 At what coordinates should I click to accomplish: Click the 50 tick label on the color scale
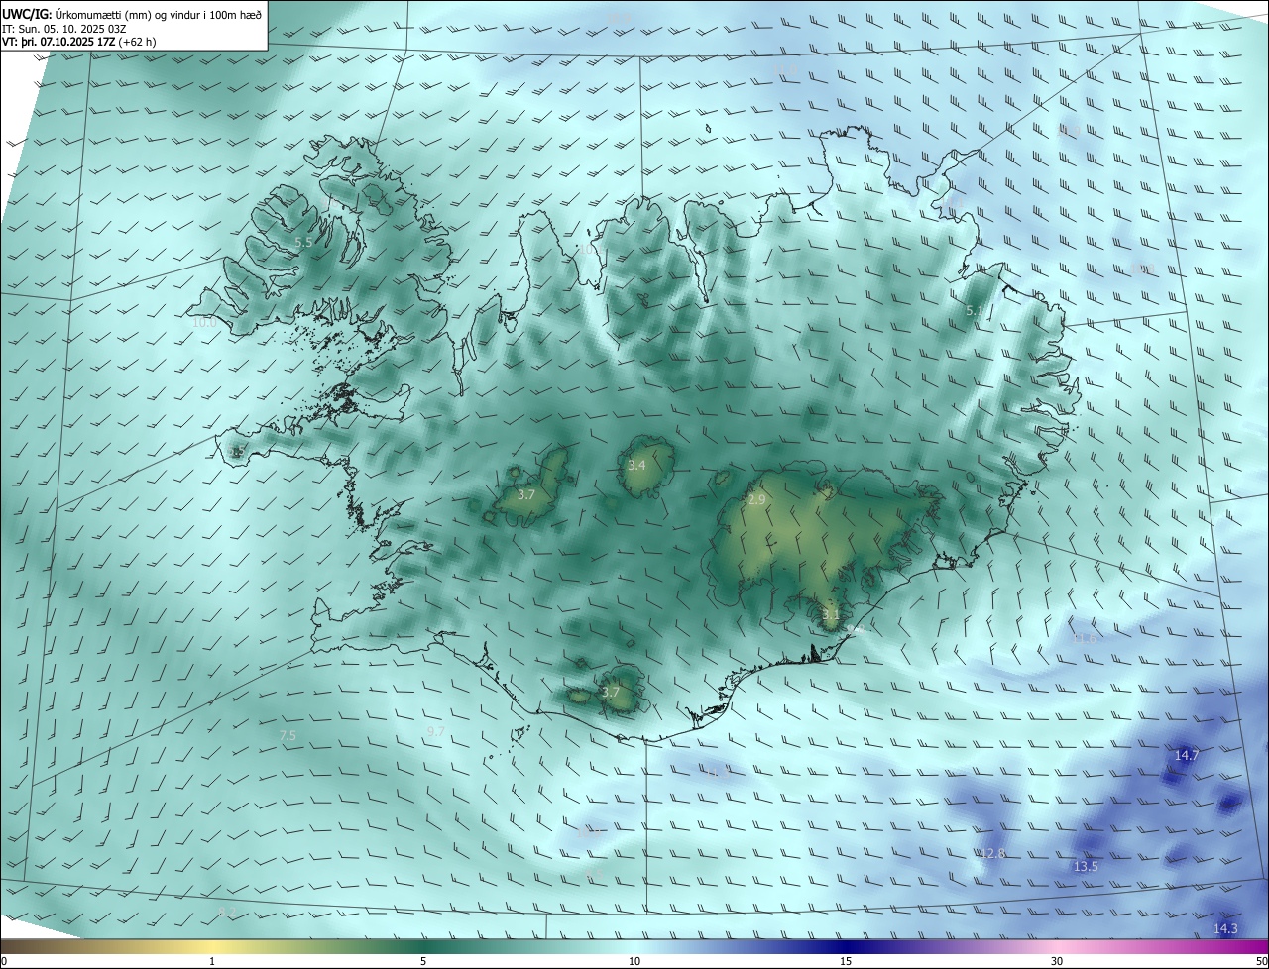click(1261, 961)
